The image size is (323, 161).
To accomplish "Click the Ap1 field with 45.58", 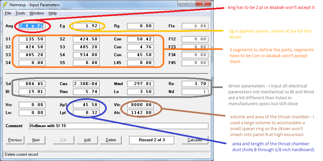I will coord(86,105).
